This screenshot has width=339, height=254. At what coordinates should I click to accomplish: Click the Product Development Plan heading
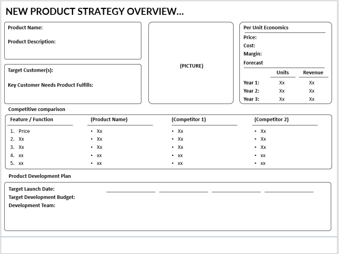click(x=39, y=176)
